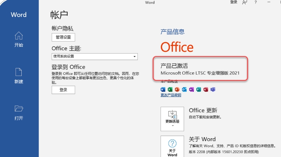Click the Teams app icon
Screen dimensions: 281x157
213,89
